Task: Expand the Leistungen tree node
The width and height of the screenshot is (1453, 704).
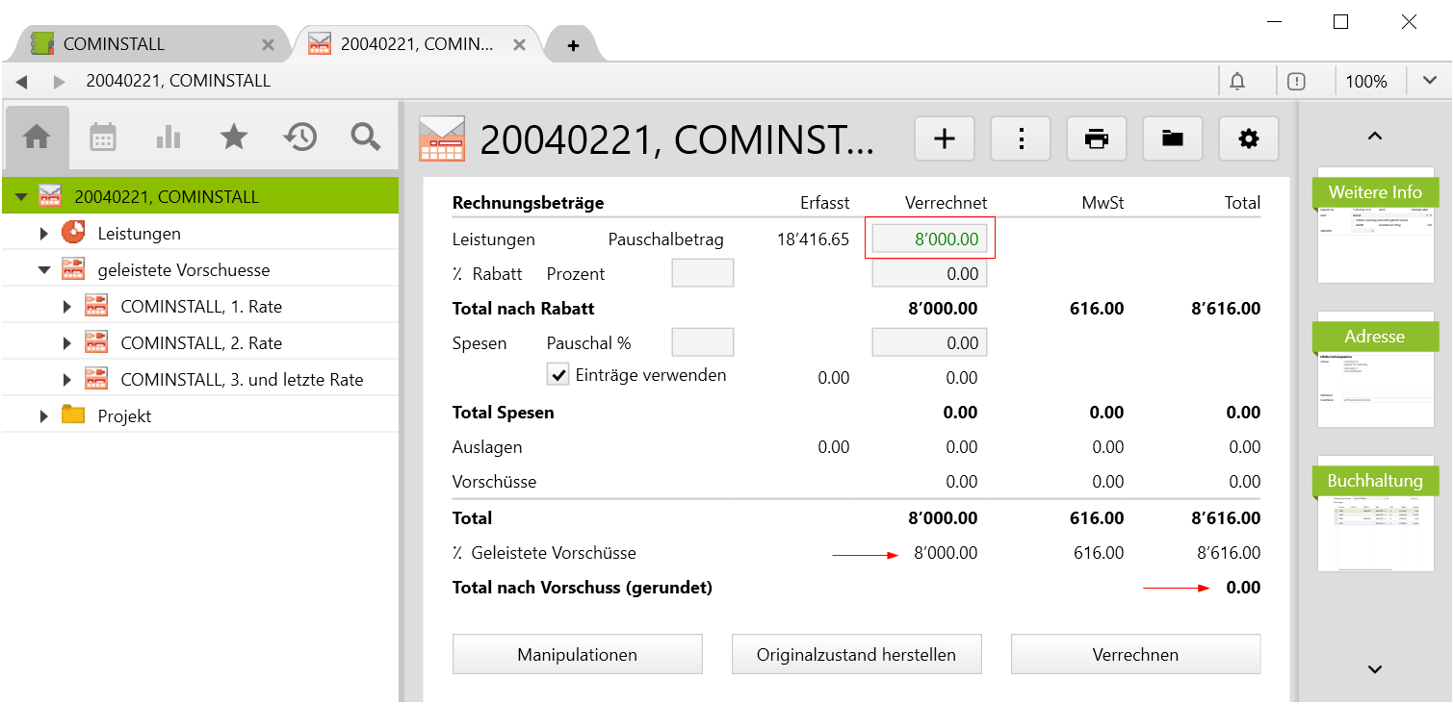Action: click(x=44, y=234)
